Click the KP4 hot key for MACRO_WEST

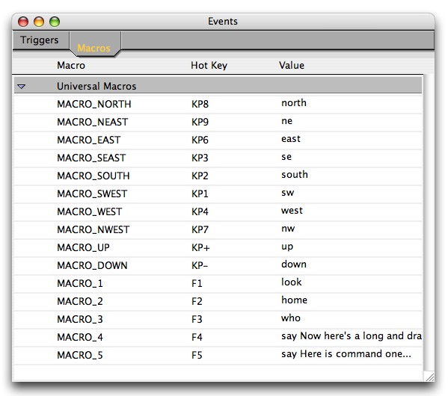click(x=200, y=211)
